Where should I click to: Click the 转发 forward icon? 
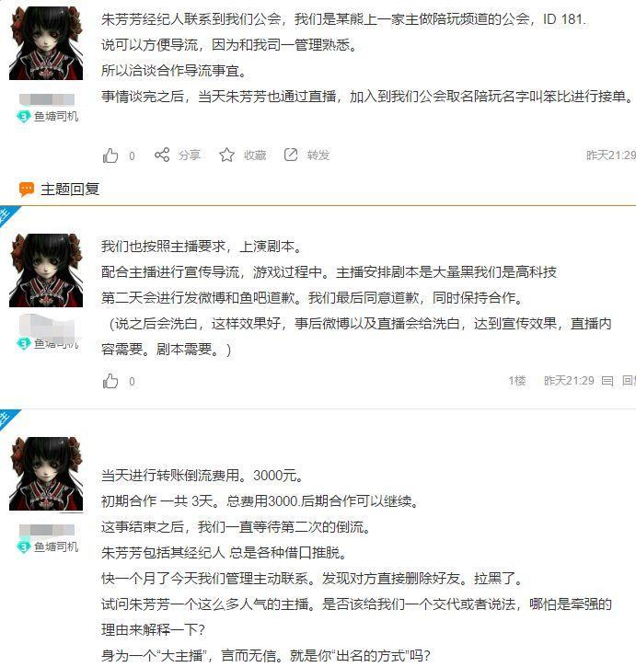pos(291,155)
